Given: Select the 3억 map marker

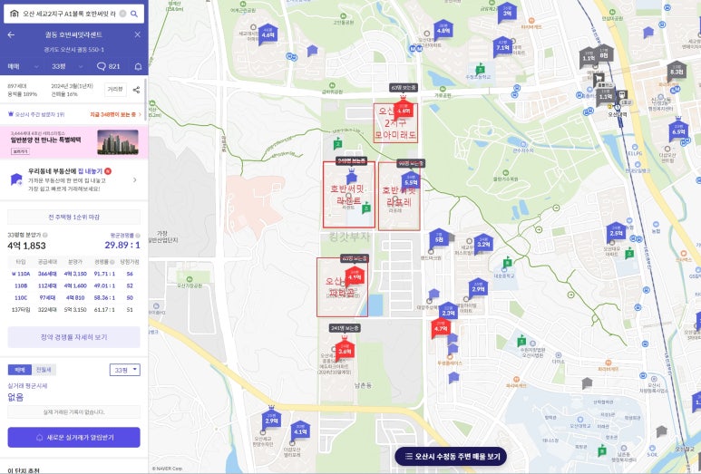Looking at the screenshot, I should [x=507, y=13].
